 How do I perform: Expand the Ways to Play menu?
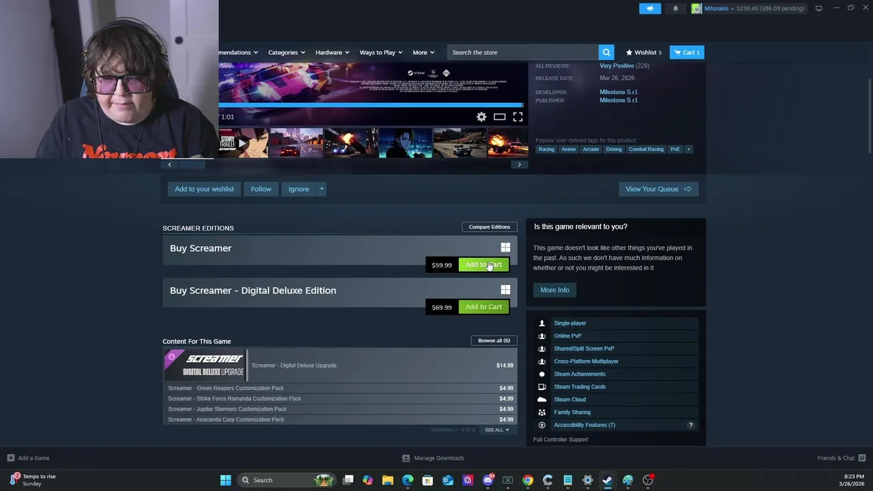[381, 53]
